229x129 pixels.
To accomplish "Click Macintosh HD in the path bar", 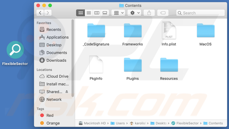I will click(92, 123).
